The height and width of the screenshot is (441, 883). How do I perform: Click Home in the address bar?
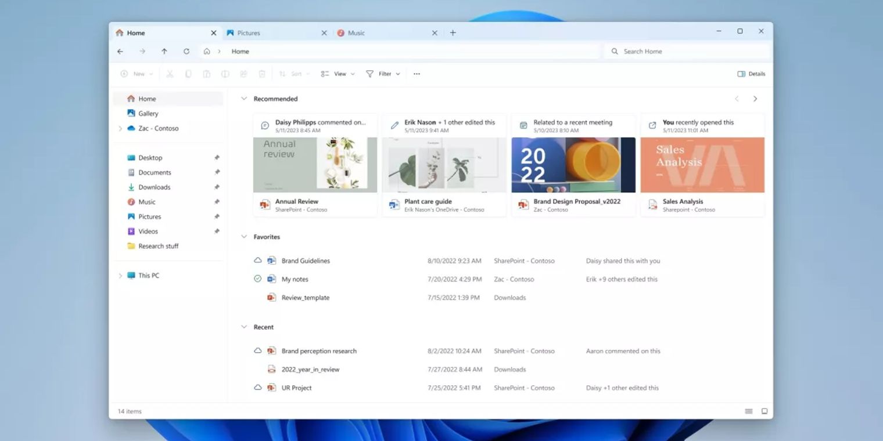click(241, 51)
